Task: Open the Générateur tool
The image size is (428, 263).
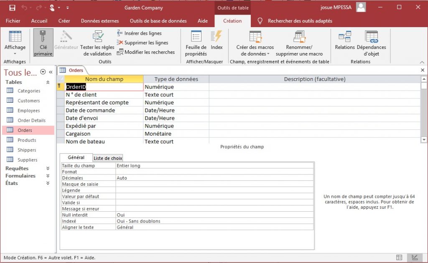Action: [x=66, y=42]
